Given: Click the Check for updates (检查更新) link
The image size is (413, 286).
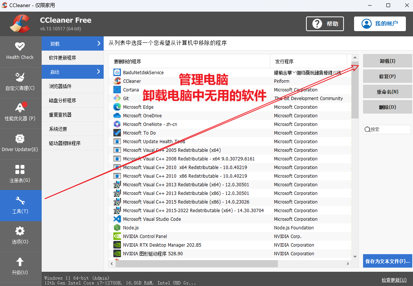Looking at the screenshot, I should tap(394, 280).
